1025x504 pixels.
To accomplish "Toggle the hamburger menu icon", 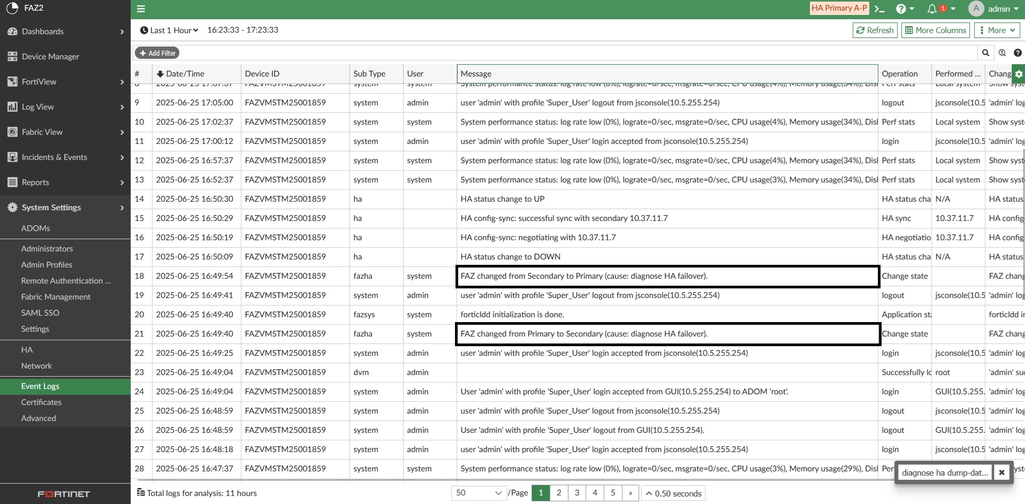I will [x=141, y=9].
